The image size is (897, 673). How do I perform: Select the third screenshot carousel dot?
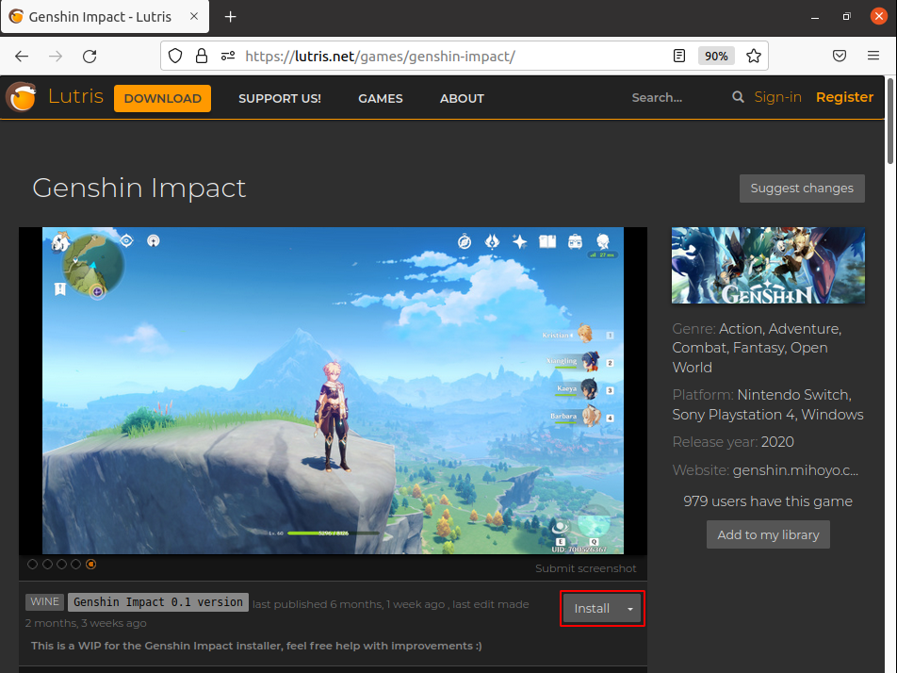click(62, 565)
